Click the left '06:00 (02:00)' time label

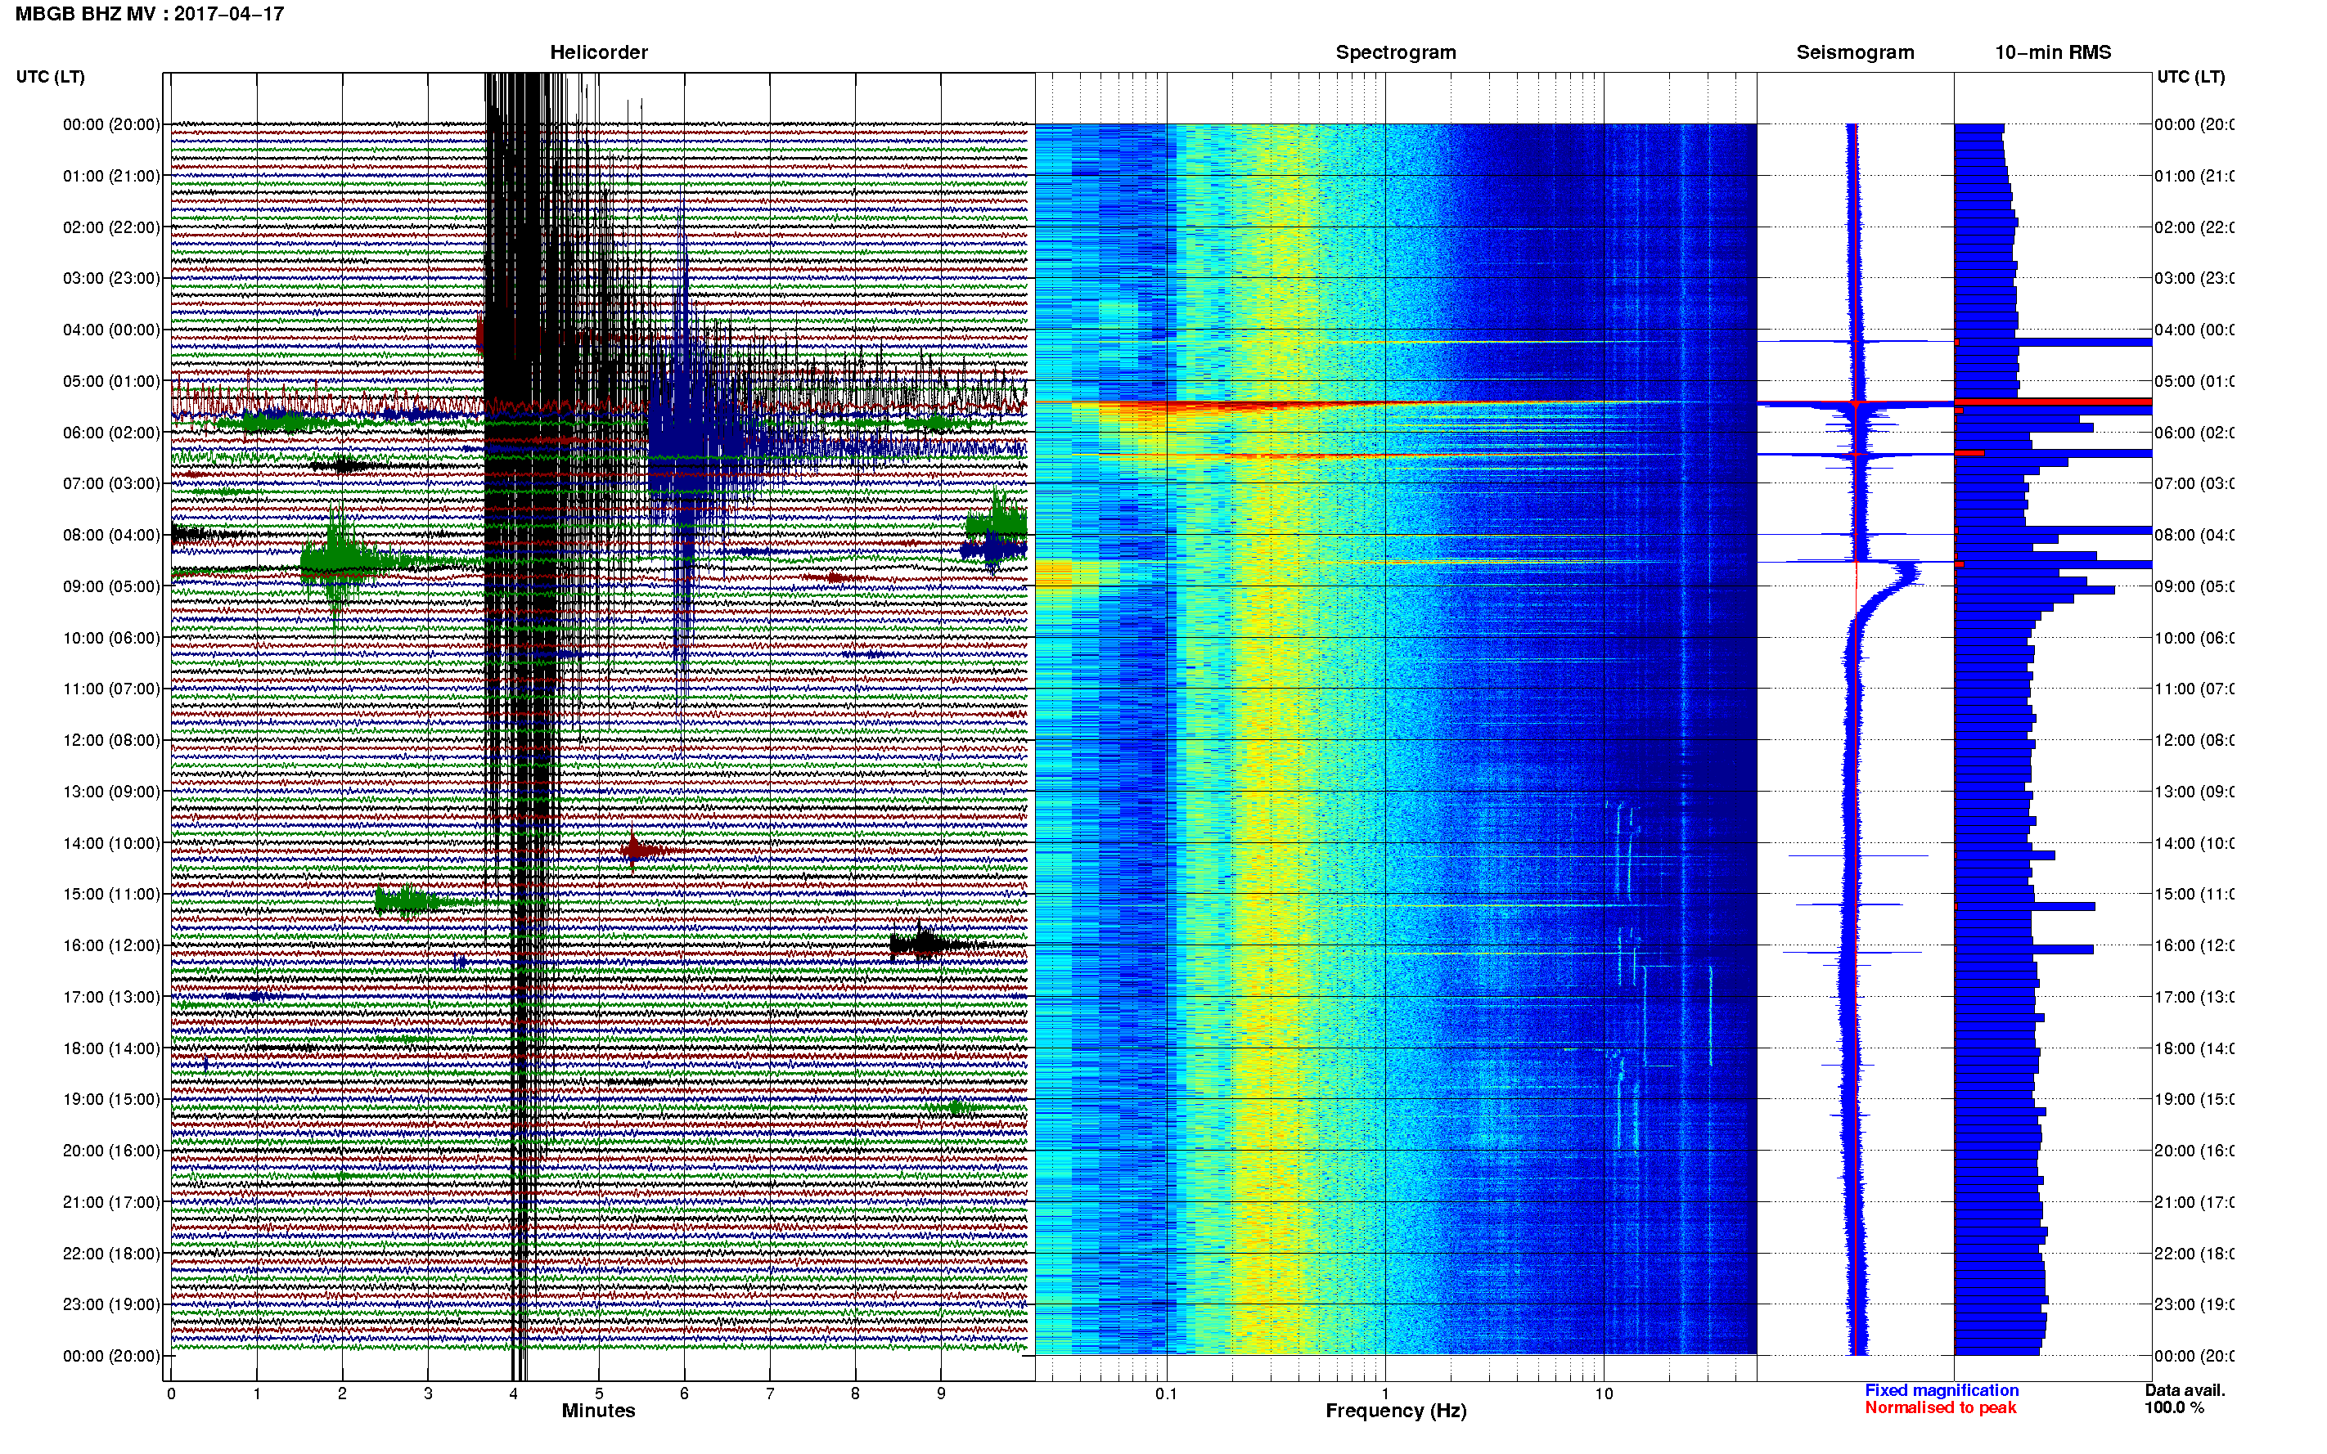pyautogui.click(x=111, y=433)
